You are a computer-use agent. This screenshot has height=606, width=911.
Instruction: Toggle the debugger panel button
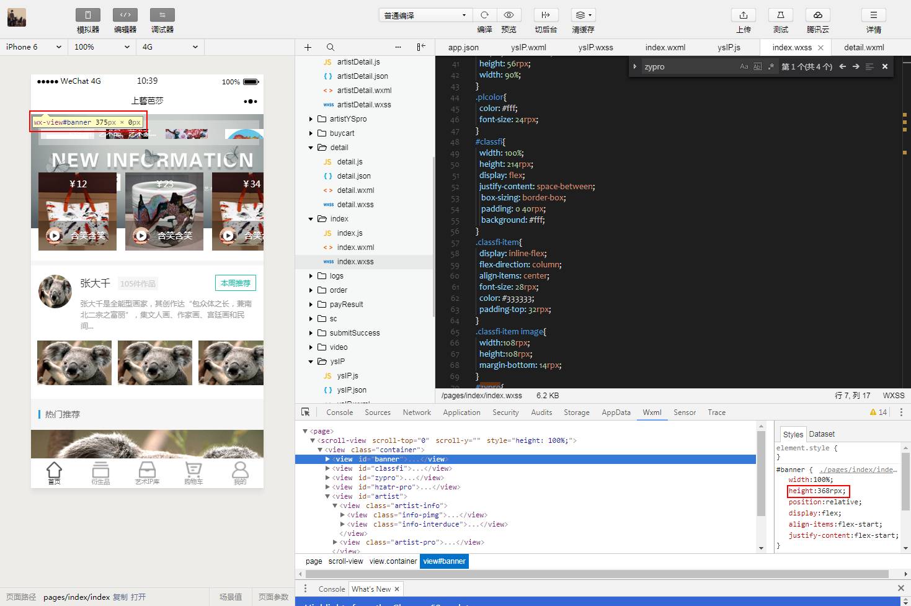click(x=162, y=16)
